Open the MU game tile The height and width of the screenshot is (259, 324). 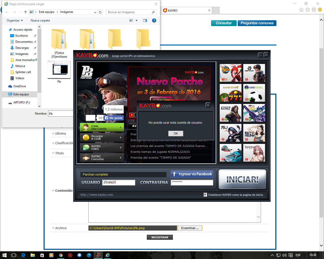(230, 133)
